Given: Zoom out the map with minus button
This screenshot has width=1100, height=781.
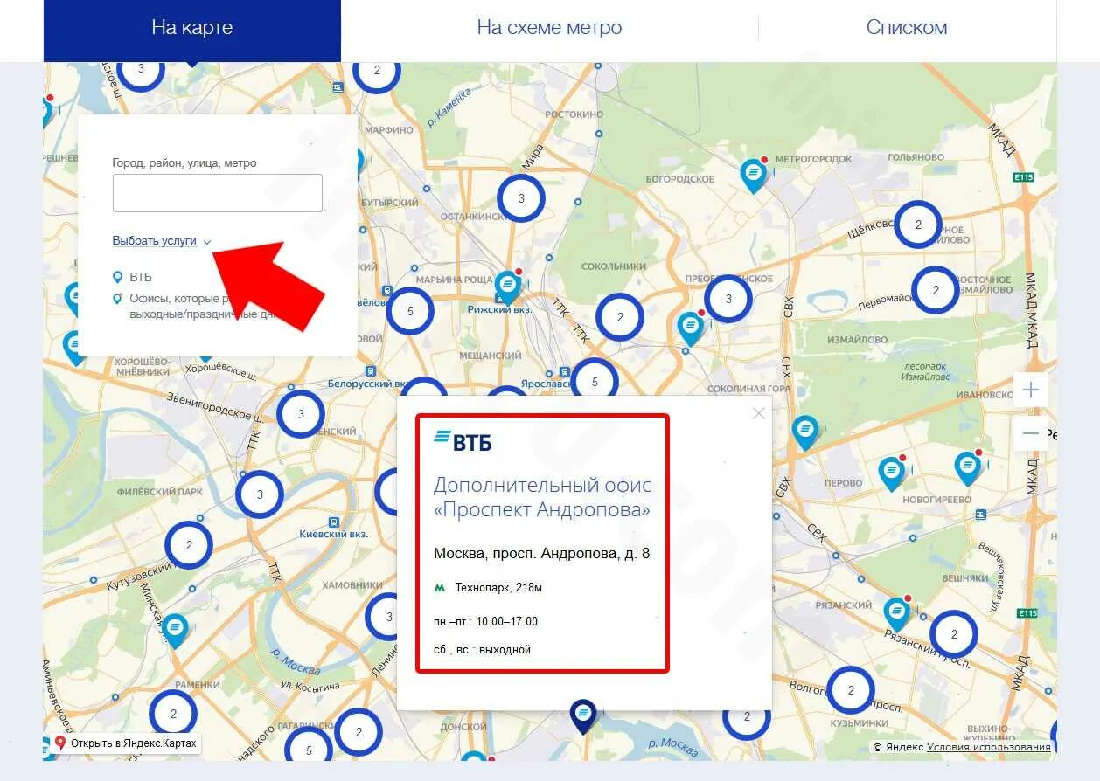Looking at the screenshot, I should click(x=1031, y=433).
